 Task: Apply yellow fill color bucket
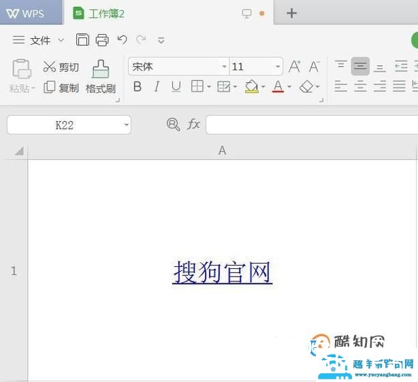click(252, 86)
